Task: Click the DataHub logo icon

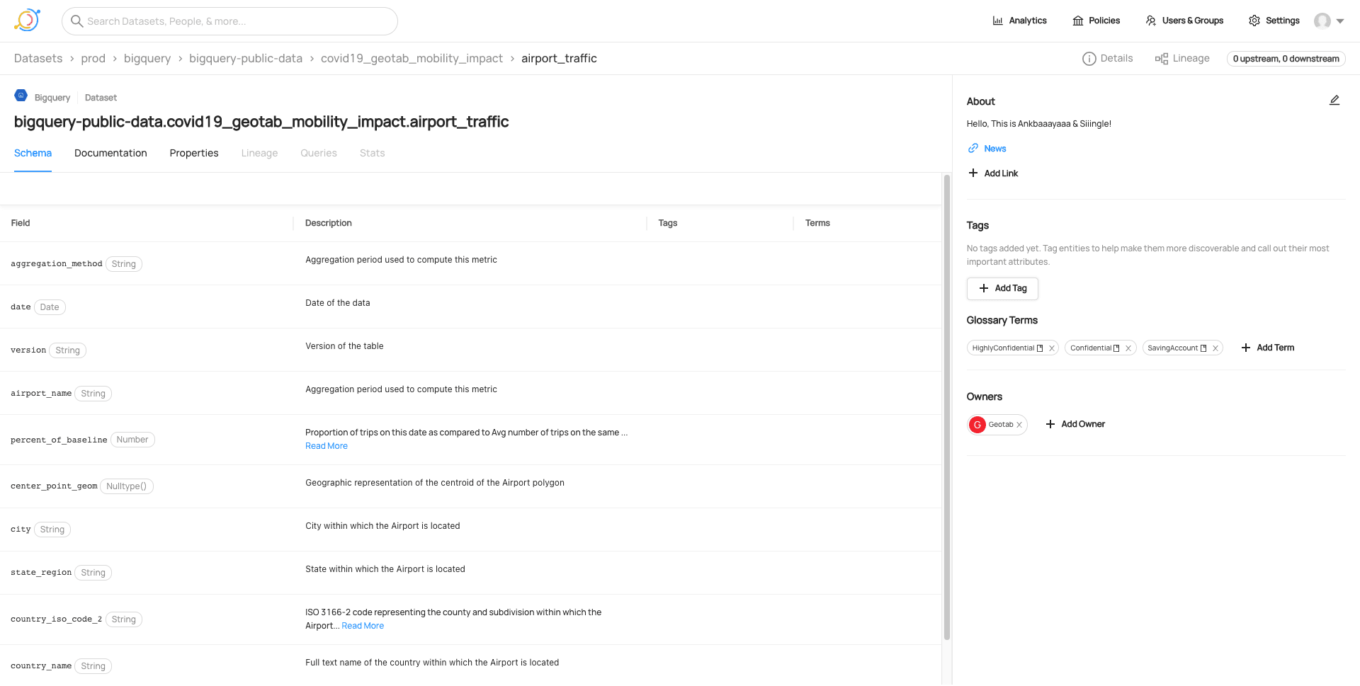Action: pos(27,21)
